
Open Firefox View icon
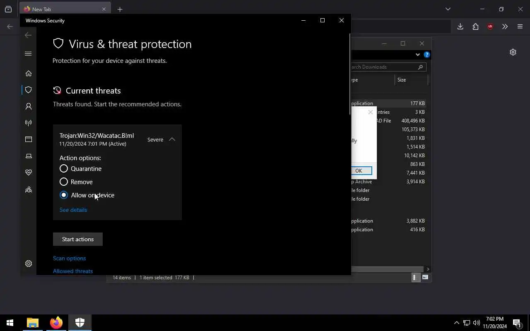[8, 9]
